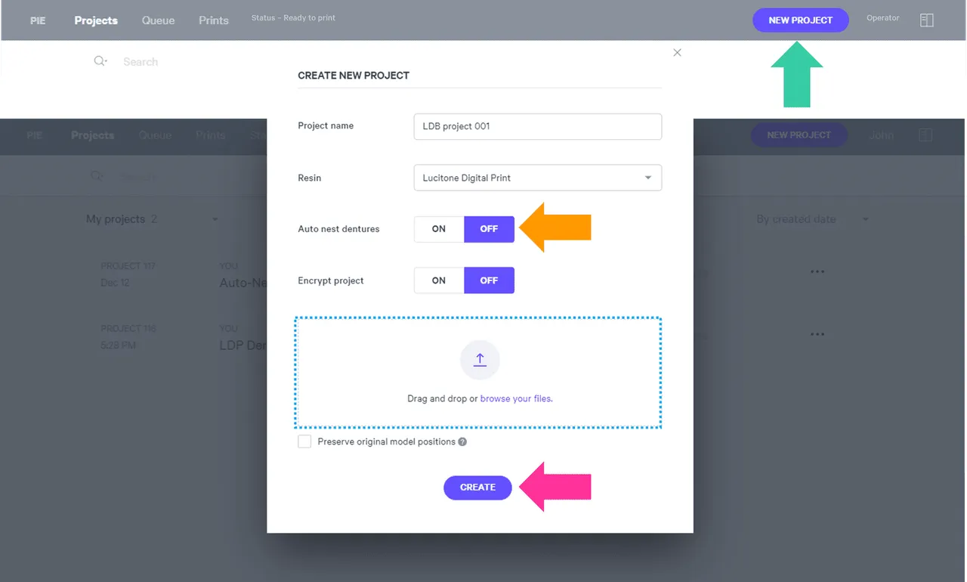
Task: Click the upload arrow icon in drop zone
Action: point(480,360)
